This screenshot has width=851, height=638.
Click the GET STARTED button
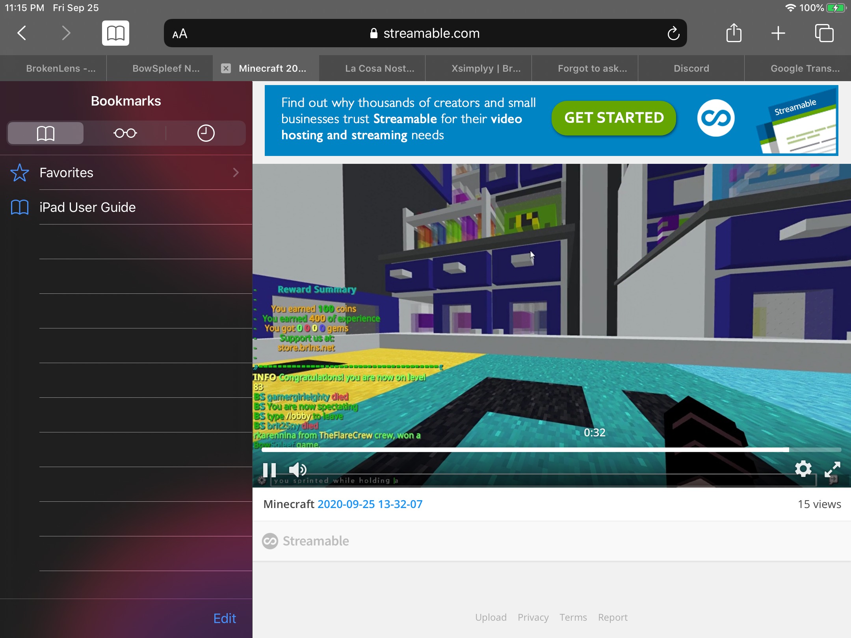[x=614, y=118]
